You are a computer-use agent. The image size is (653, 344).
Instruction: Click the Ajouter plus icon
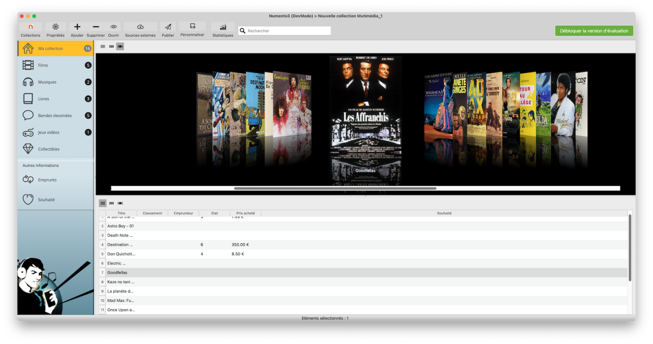(x=77, y=27)
